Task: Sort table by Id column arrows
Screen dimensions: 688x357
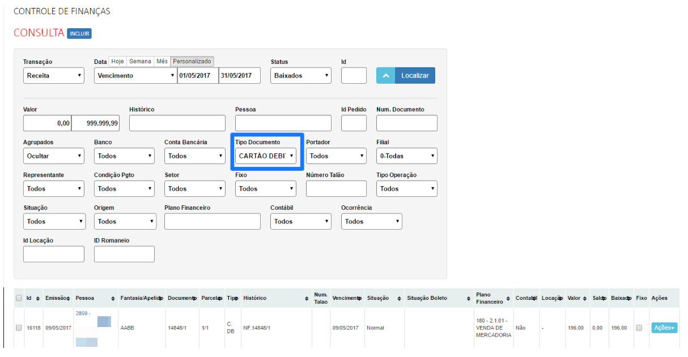Action: click(x=37, y=298)
